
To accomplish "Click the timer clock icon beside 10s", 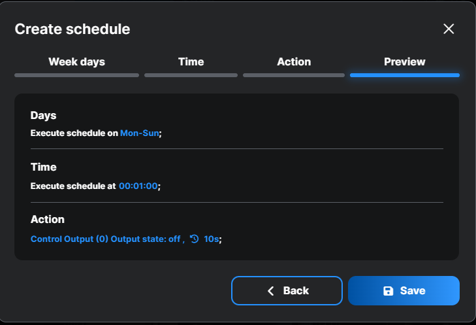I will click(194, 239).
